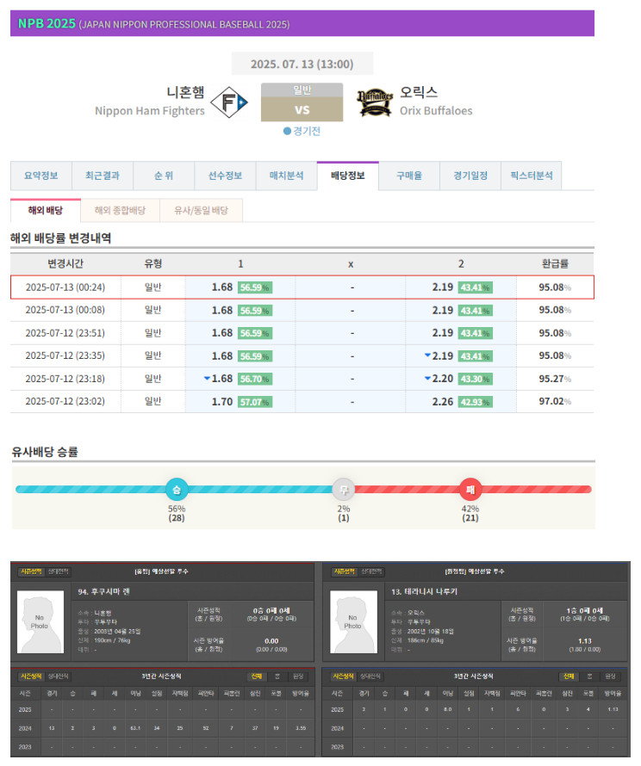Click the 변경시간 column header
641x766 pixels.
click(65, 264)
